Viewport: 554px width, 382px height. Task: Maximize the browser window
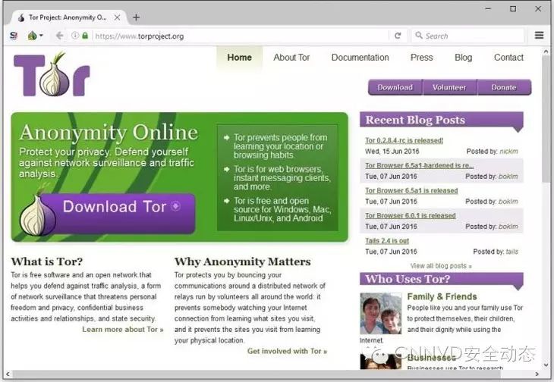coord(513,8)
